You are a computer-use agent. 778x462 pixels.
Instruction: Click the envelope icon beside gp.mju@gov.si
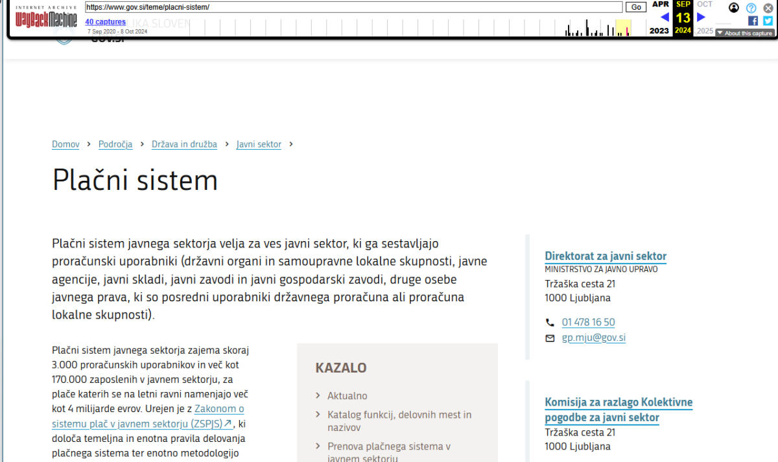point(550,338)
